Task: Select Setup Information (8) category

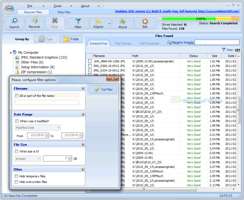Action: 37,67
